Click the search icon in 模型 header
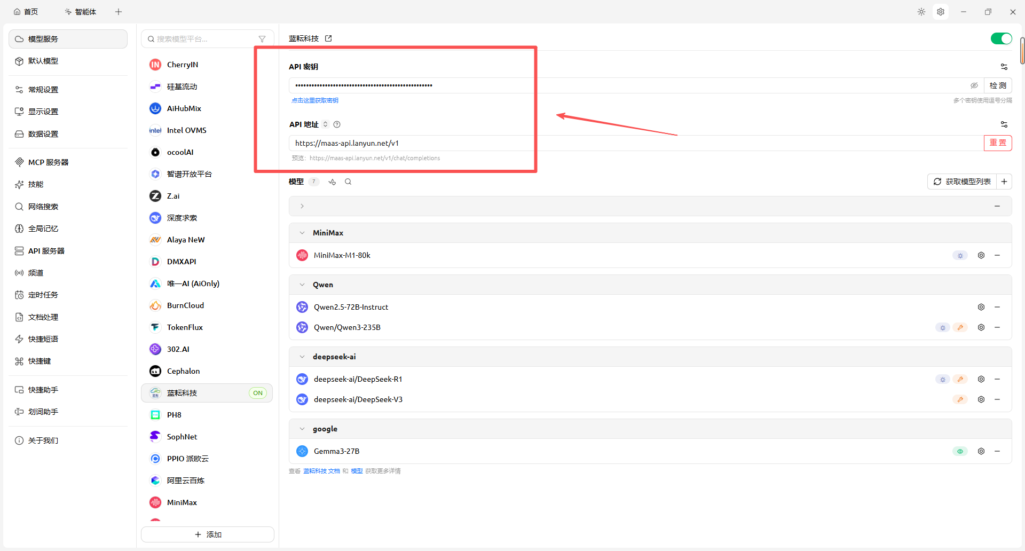Screen dimensions: 1025x551 pos(348,182)
